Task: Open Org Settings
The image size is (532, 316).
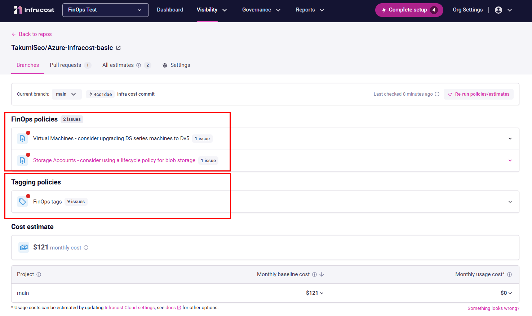Action: (468, 10)
